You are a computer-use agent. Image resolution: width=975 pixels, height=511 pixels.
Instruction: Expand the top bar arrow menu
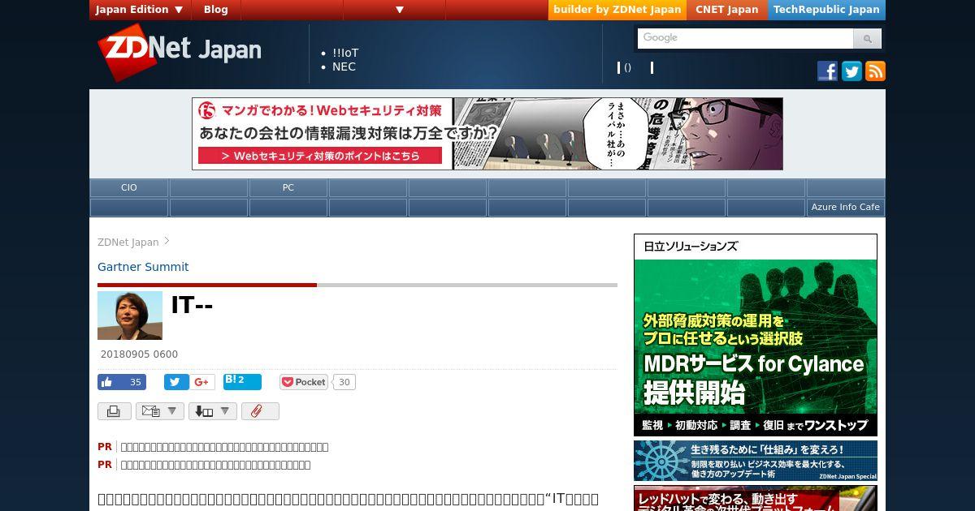pyautogui.click(x=400, y=10)
